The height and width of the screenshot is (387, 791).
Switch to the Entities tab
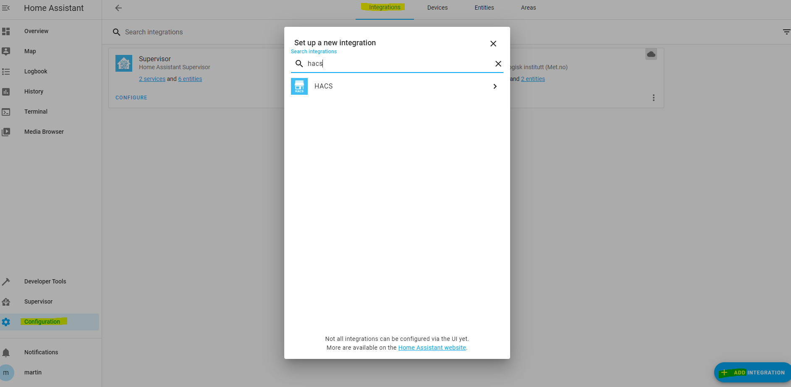(x=484, y=8)
